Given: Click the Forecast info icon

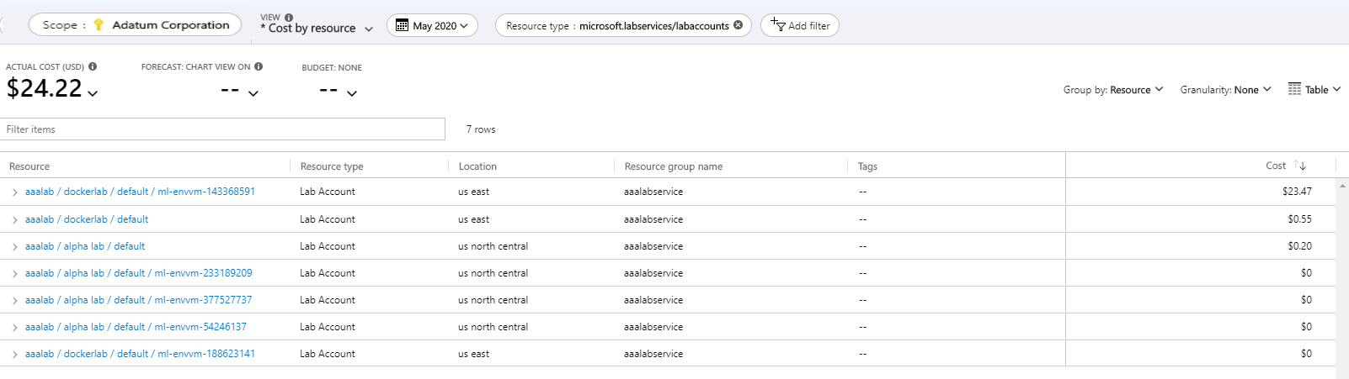Looking at the screenshot, I should (x=259, y=66).
